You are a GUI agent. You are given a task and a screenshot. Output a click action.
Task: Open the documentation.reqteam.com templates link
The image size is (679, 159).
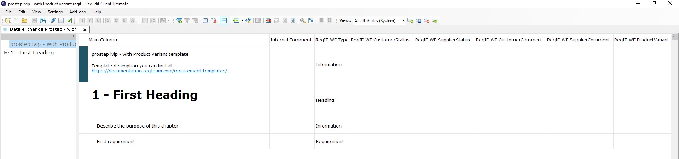(x=159, y=71)
